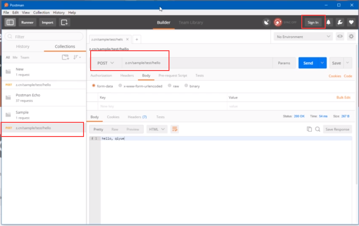The height and width of the screenshot is (226, 359).
Task: Open the orange Cookies link
Action: 335,76
